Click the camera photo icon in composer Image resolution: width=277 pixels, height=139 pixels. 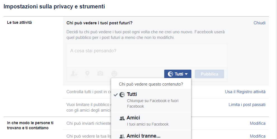click(100, 73)
